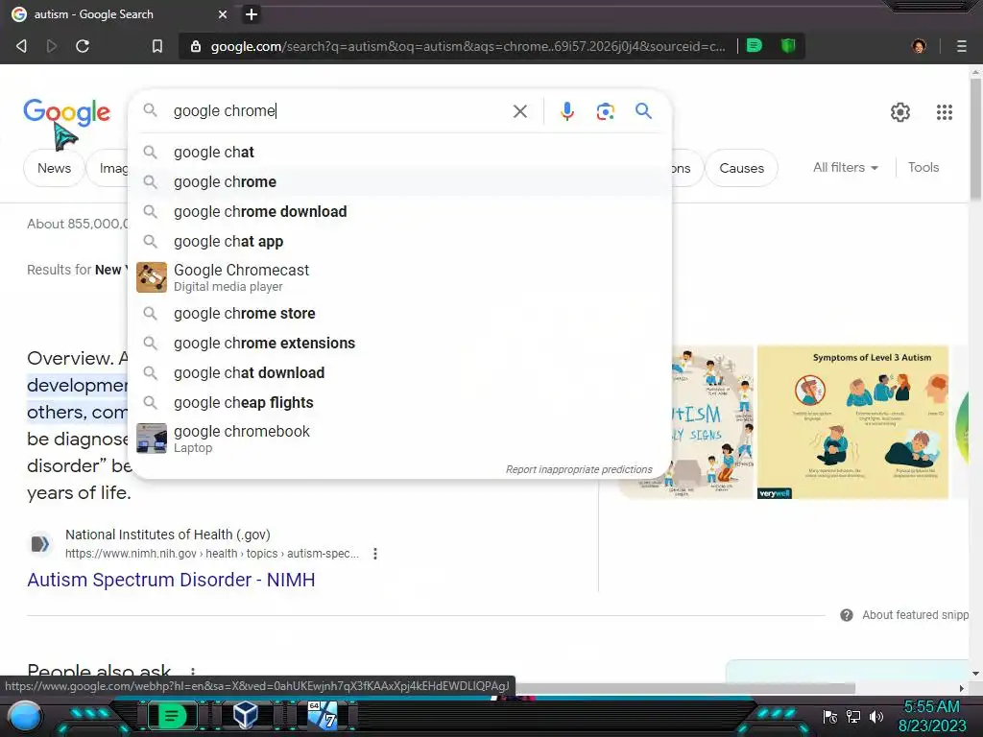This screenshot has height=737, width=983.
Task: Open the three-dot menu next to NIMH result
Action: coord(375,554)
